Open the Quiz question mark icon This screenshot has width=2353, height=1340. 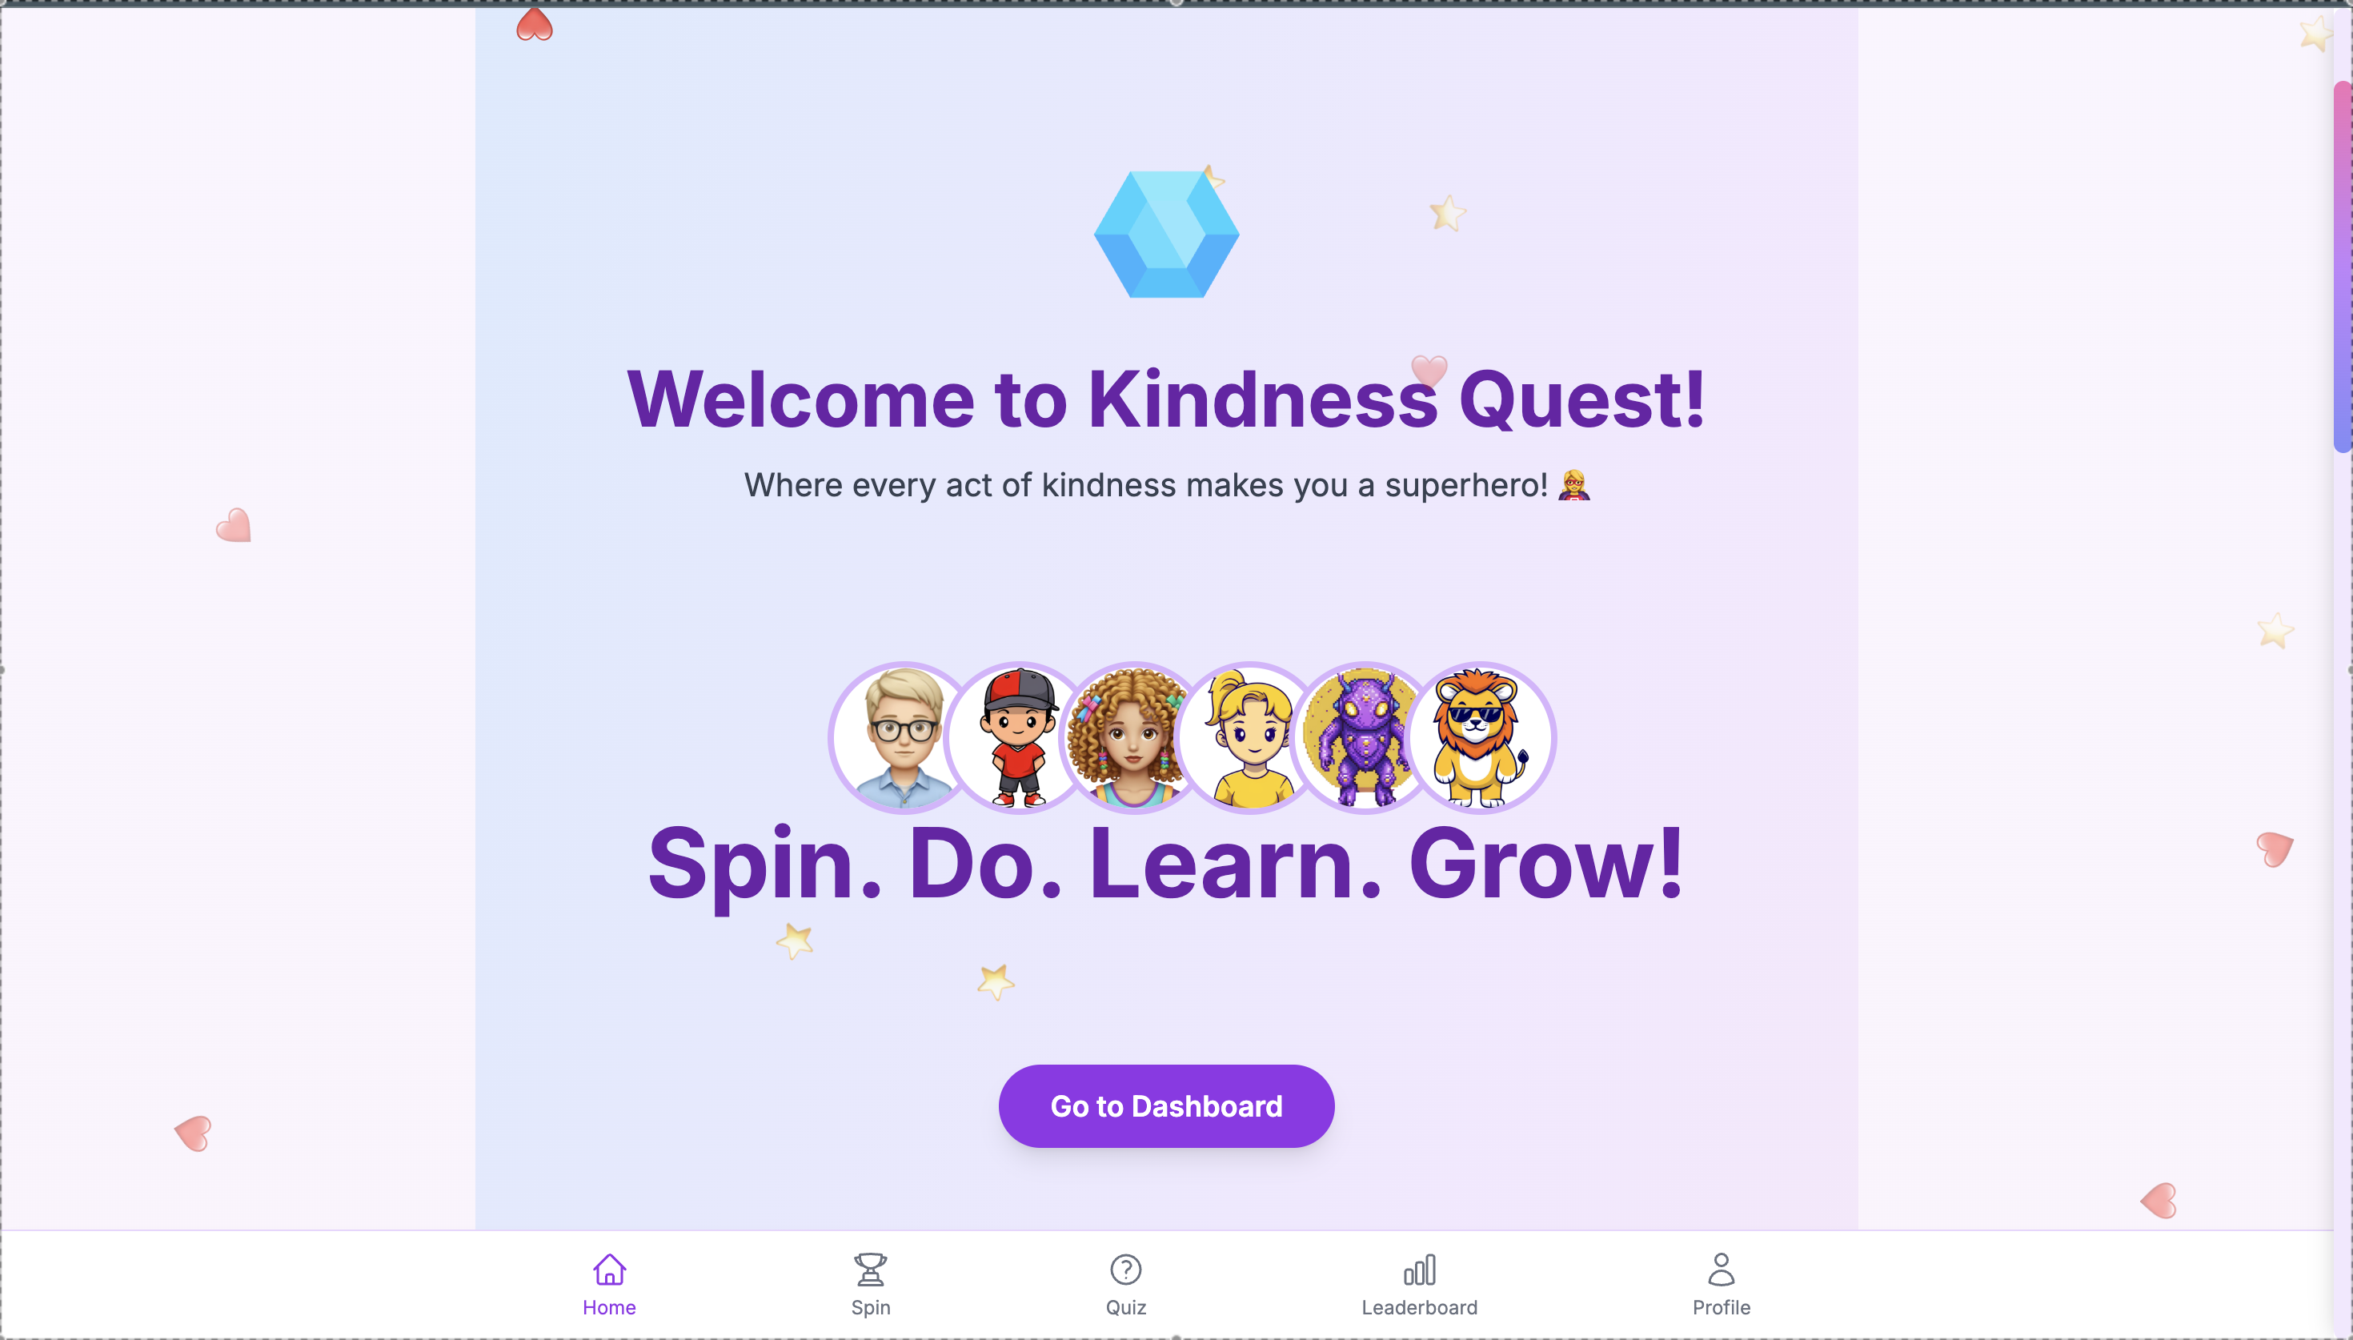[x=1125, y=1269]
